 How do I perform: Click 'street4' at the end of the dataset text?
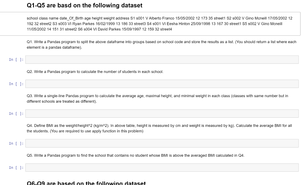[x=166, y=29]
